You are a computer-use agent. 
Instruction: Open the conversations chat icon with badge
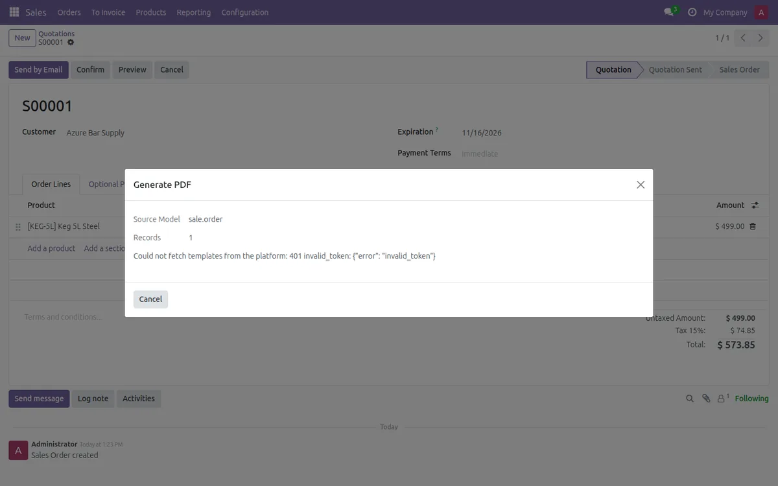[x=670, y=12]
